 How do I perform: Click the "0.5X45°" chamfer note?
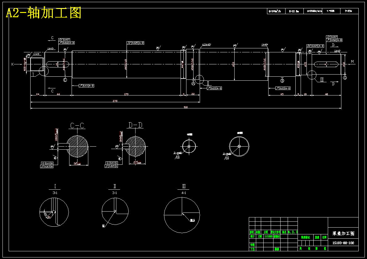207,45
